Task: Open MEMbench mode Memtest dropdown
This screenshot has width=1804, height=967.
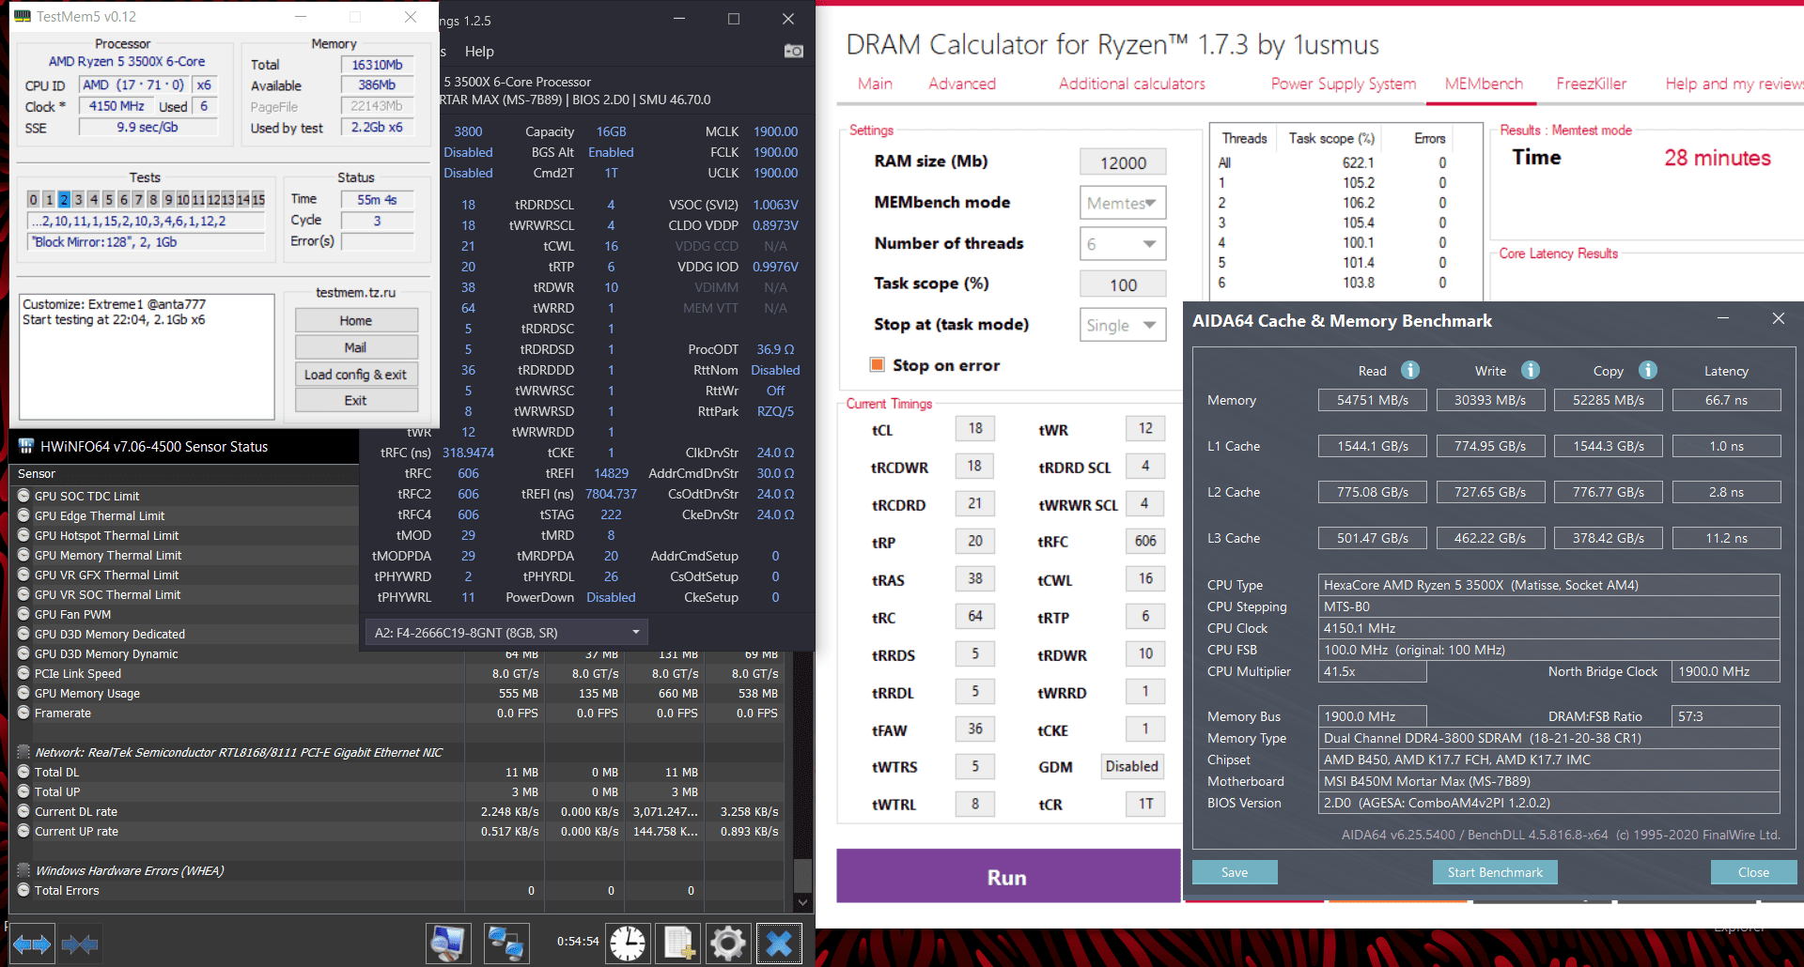Action: (x=1123, y=203)
